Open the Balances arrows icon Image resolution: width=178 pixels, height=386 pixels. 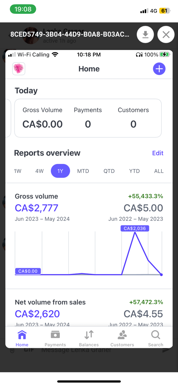(89, 335)
